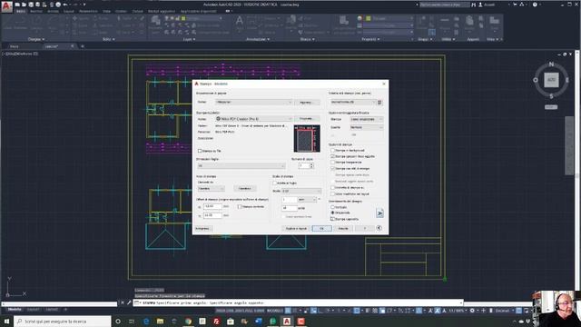Click the Layer Properties icon in Layer panel
Image resolution: width=581 pixels, height=327 pixels.
click(x=155, y=20)
